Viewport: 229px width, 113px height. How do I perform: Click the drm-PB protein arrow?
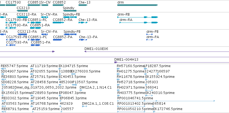[x=150, y=34]
